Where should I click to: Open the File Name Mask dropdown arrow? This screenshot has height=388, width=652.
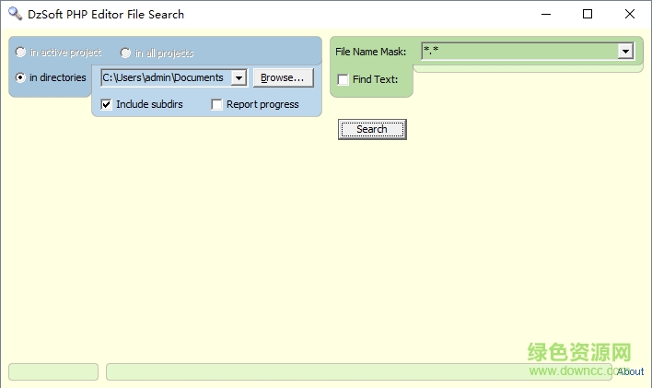(x=625, y=52)
